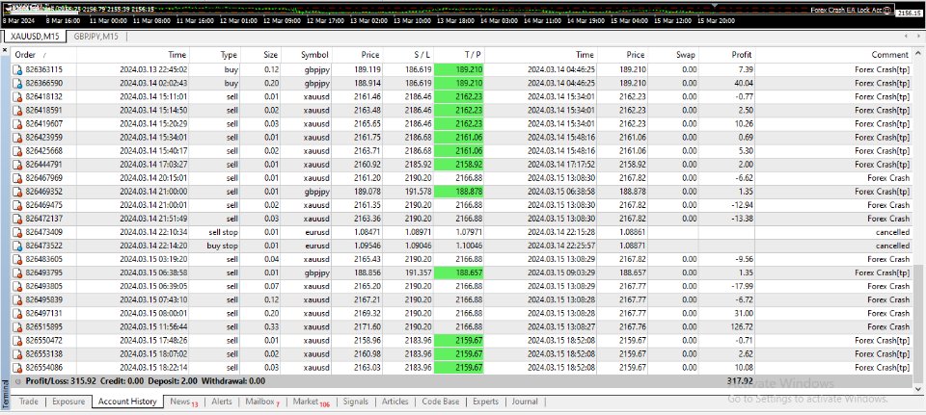The image size is (926, 415).
Task: Select the cancelled buy stop icon 826473522
Action: pyautogui.click(x=17, y=246)
